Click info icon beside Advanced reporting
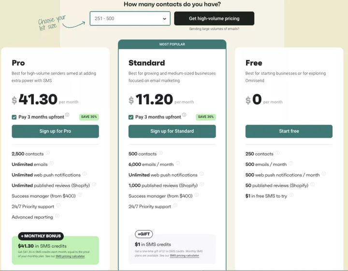This screenshot has height=271, width=348. [x=57, y=216]
